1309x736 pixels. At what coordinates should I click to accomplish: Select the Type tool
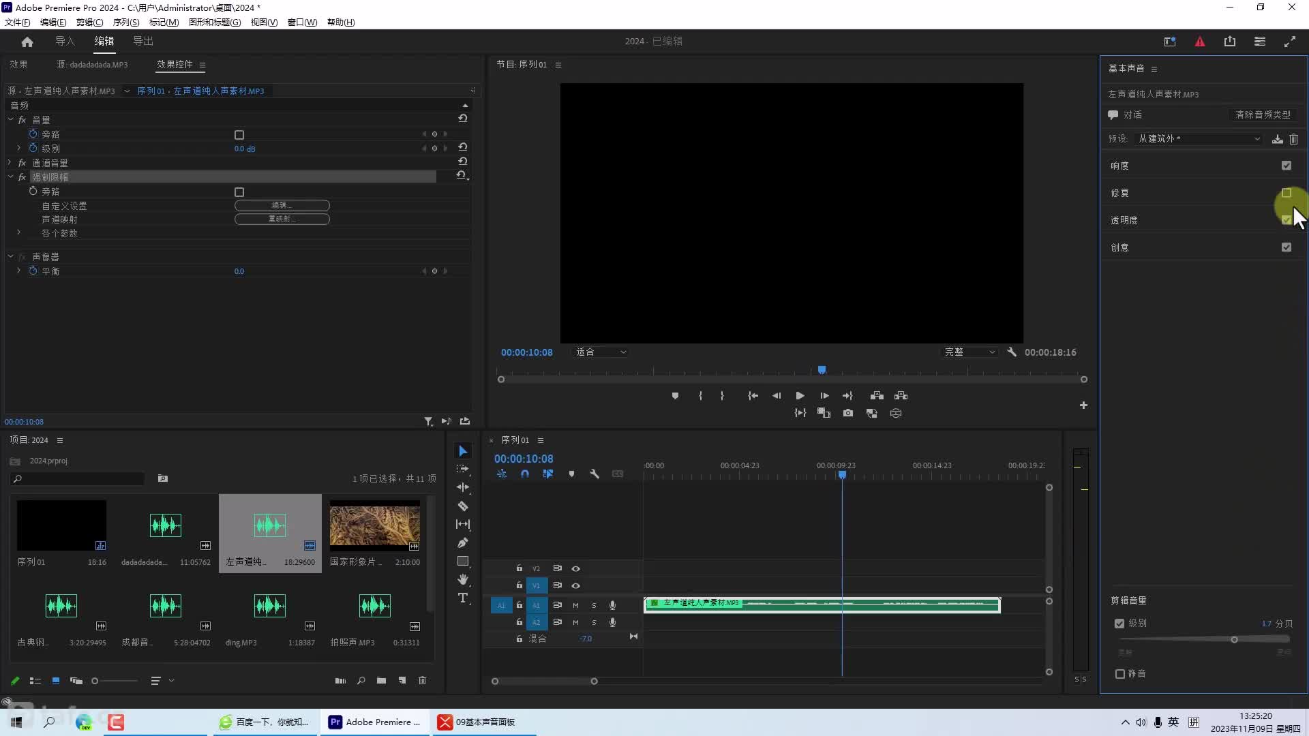(x=463, y=598)
